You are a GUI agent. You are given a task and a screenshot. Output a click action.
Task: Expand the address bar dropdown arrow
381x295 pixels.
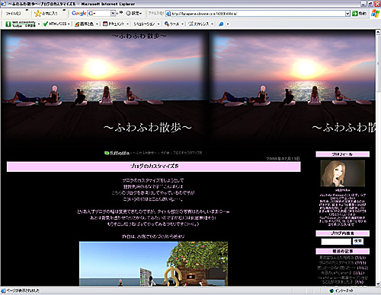[x=347, y=14]
